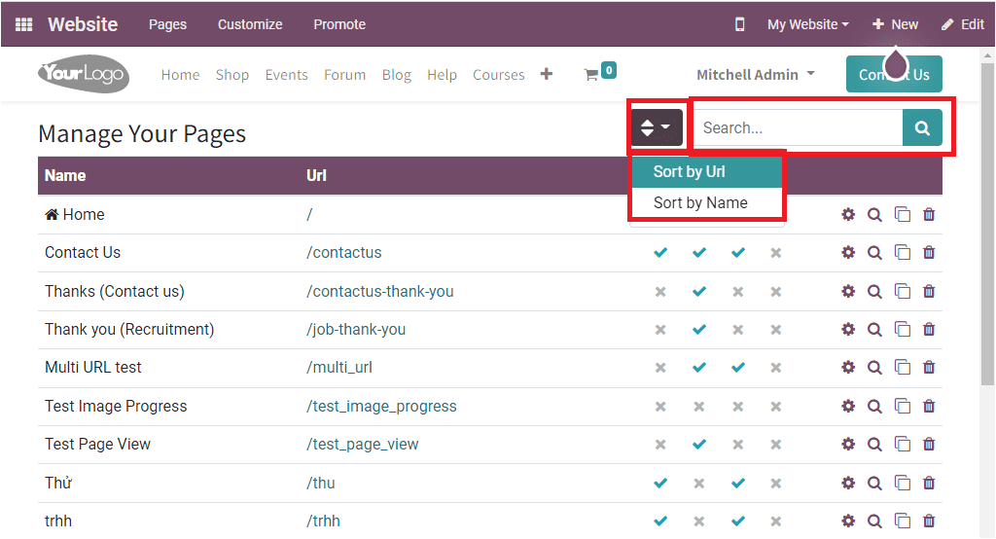Toggle second checkmark in Thank you (Recruitment) row
Image resolution: width=996 pixels, height=539 pixels.
(698, 330)
